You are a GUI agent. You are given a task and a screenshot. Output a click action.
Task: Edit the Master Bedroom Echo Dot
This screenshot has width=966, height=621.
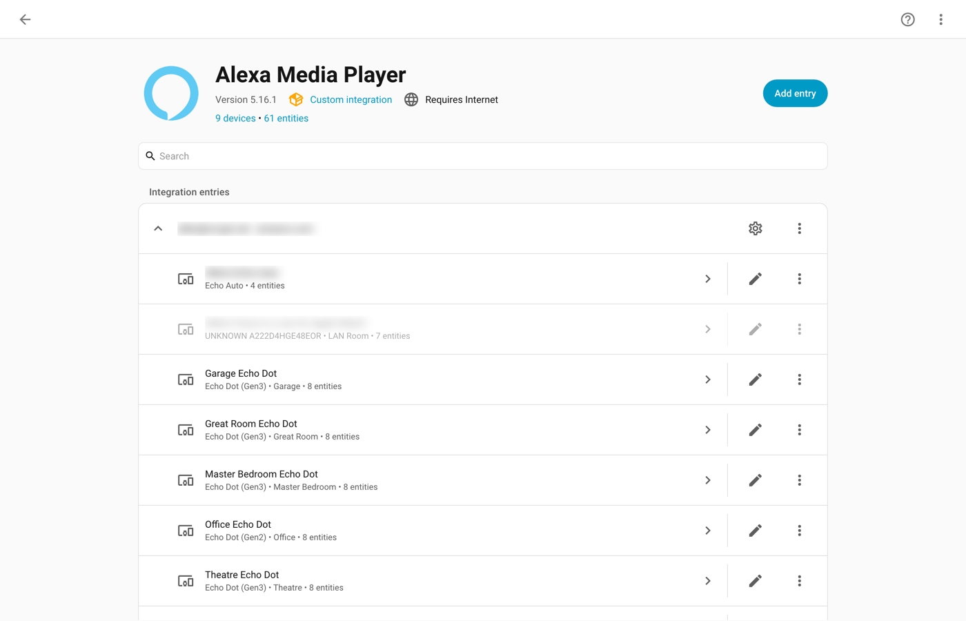coord(756,480)
